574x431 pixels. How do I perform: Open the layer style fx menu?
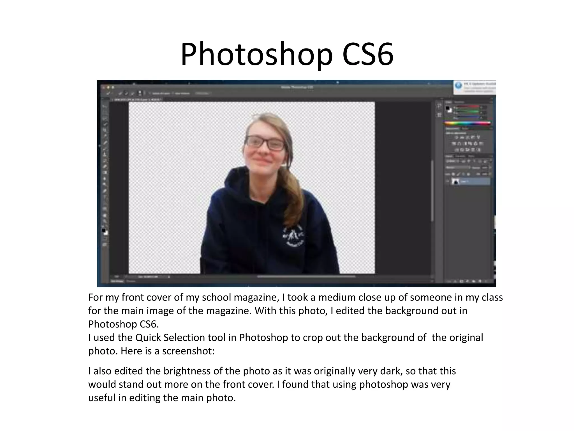455,281
